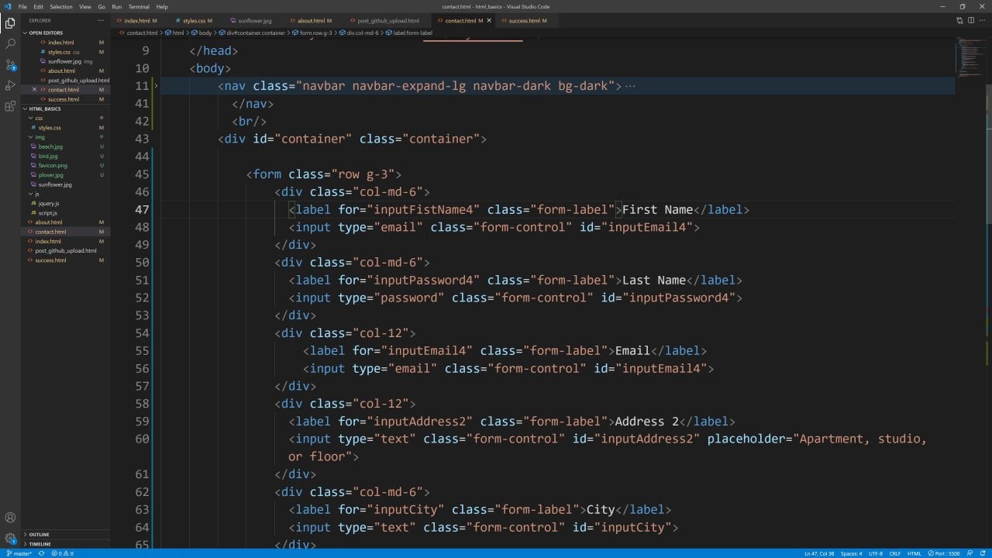Click the HTML language mode button
This screenshot has height=558, width=992.
click(914, 553)
